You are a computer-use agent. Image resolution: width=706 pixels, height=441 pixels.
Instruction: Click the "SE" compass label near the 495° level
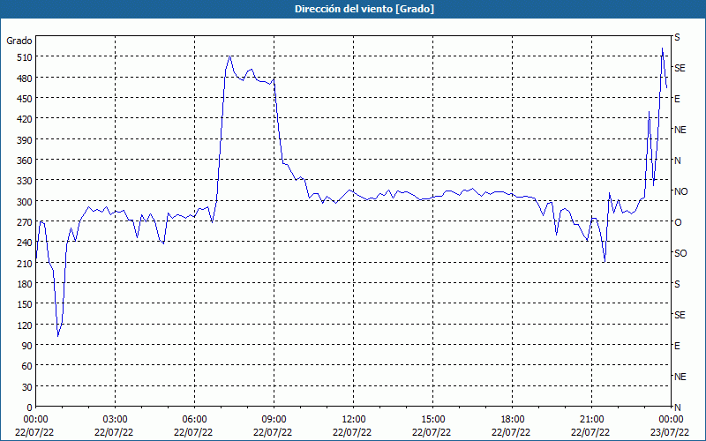(x=680, y=68)
